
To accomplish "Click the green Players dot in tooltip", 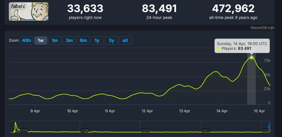I will click(x=219, y=49).
